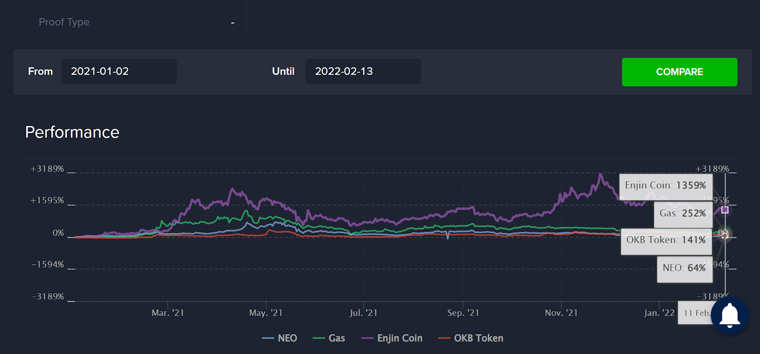Click the notification bell icon

[x=730, y=316]
